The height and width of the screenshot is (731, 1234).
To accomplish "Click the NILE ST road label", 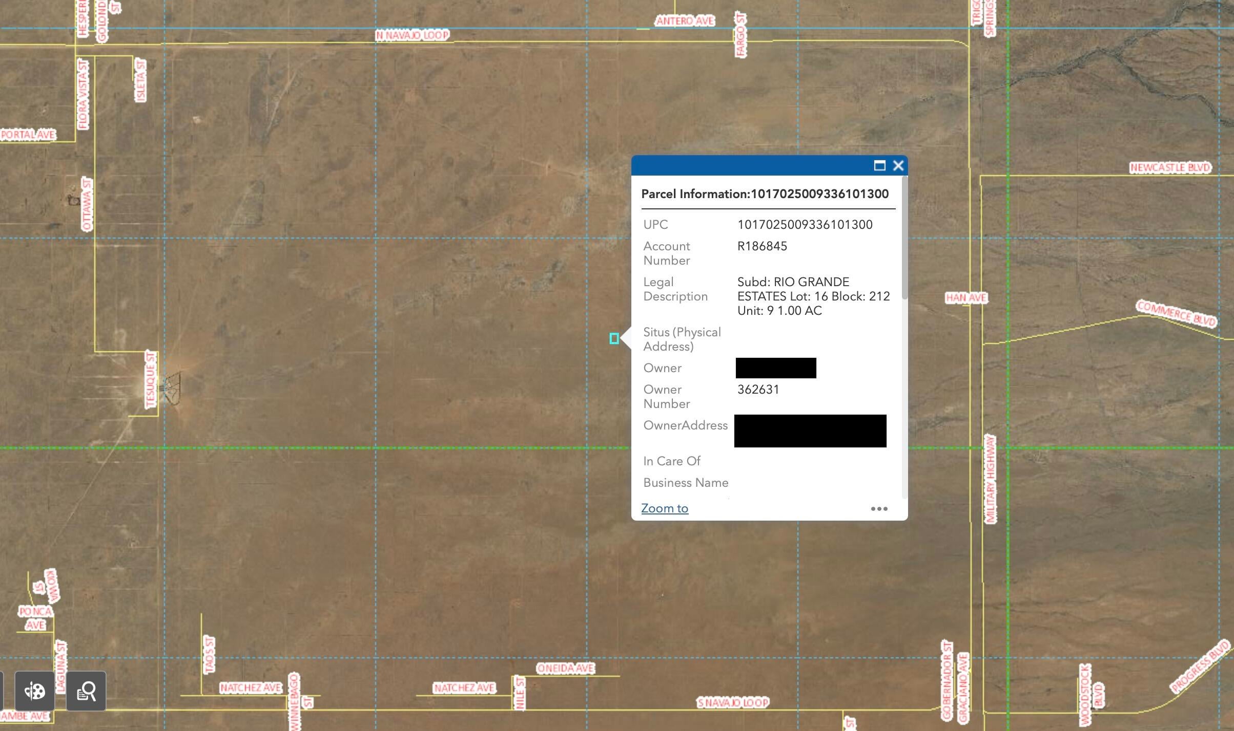I will [x=520, y=693].
